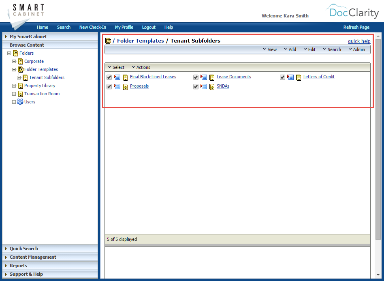The image size is (384, 281).
Task: Uncheck the checkbox beside Final Black-Lined Leases
Action: pyautogui.click(x=109, y=77)
